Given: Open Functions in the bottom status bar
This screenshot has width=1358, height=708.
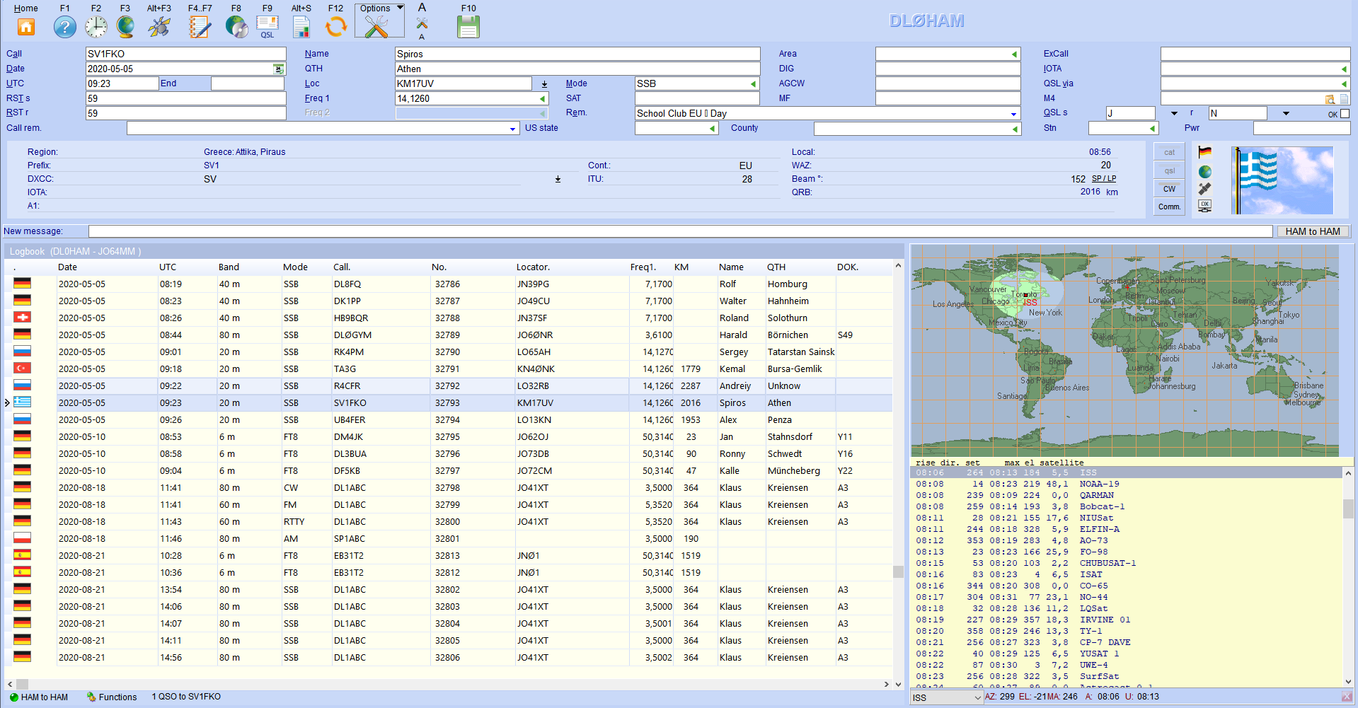Looking at the screenshot, I should pos(112,697).
